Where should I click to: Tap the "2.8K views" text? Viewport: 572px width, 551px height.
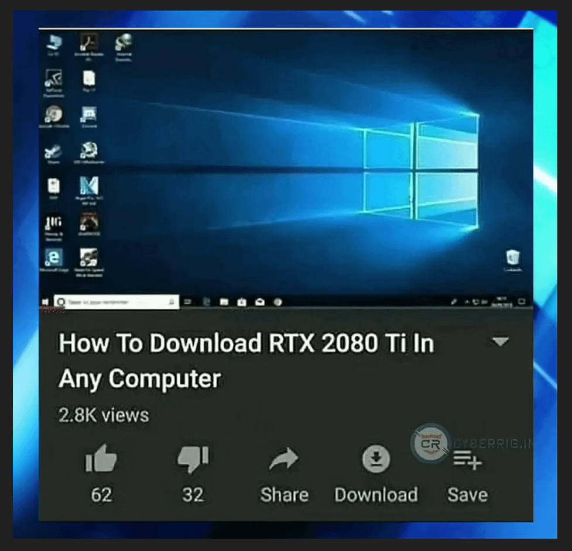pyautogui.click(x=104, y=415)
